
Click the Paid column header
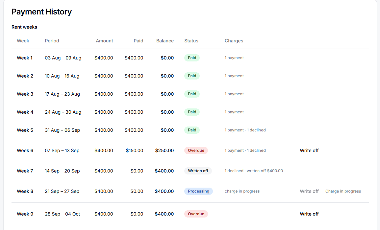[x=139, y=41]
